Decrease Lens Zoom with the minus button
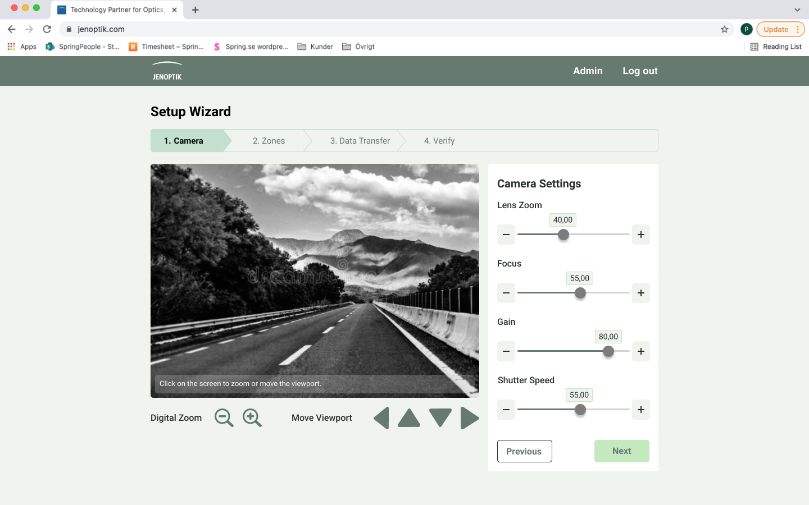The height and width of the screenshot is (505, 809). [506, 235]
